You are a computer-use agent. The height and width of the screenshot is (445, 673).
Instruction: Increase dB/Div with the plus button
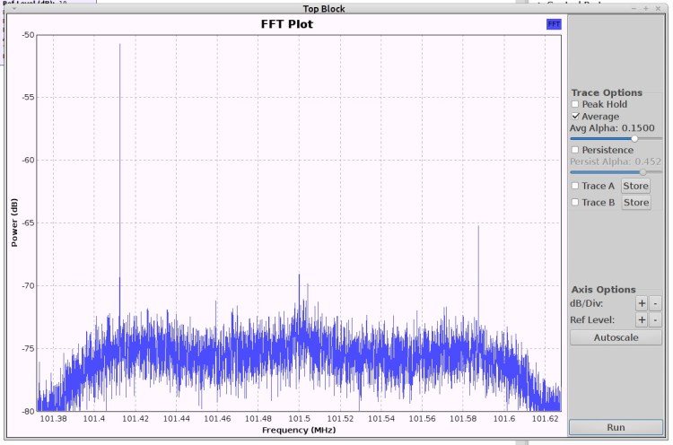tap(642, 304)
